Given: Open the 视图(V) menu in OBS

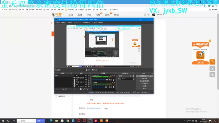Looking at the screenshot, I should 70,23.
